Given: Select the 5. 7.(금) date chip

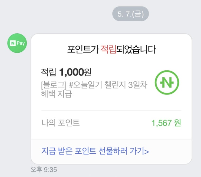Looking at the screenshot, I should click(x=130, y=14).
